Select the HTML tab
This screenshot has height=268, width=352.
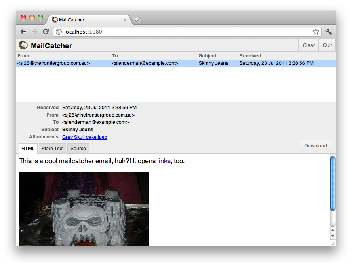27,148
